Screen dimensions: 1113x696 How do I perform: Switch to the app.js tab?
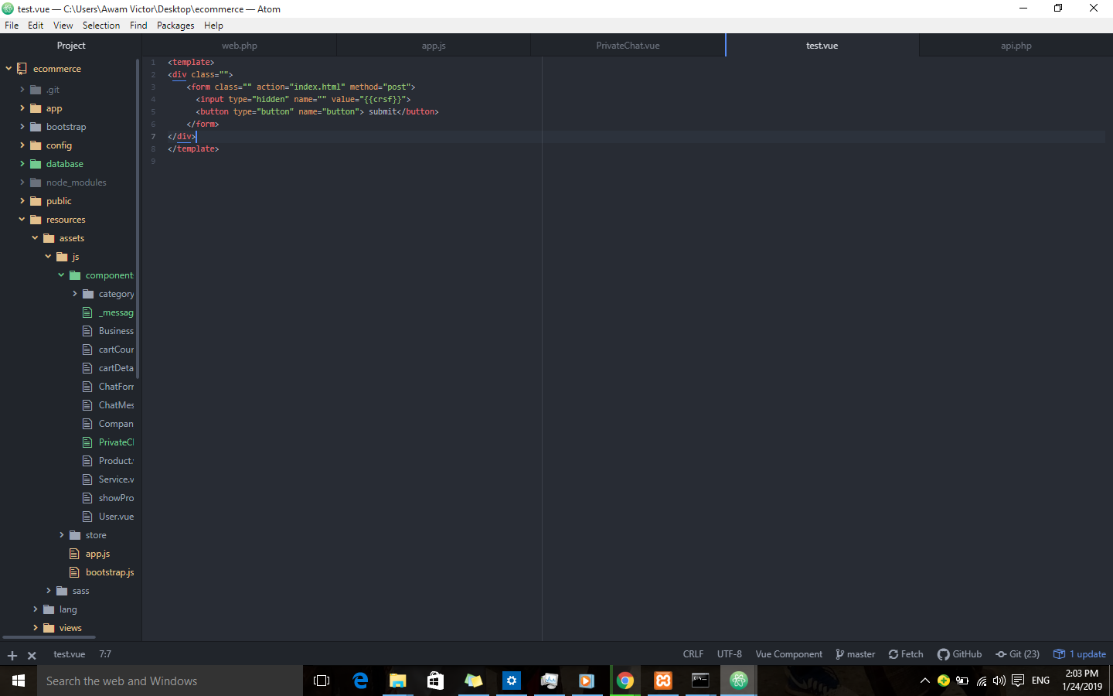pos(434,46)
